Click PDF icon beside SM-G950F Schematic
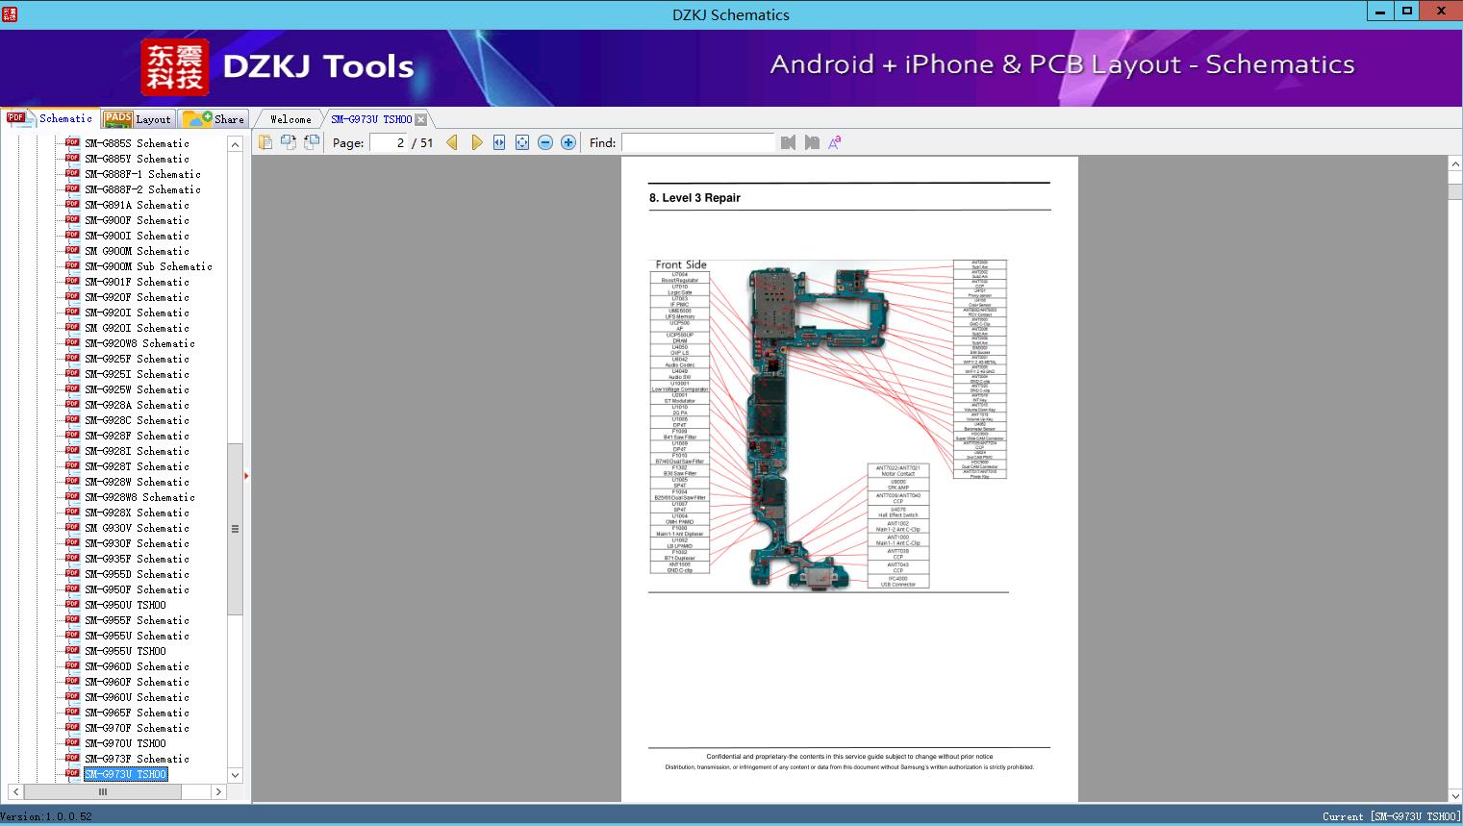 72,588
